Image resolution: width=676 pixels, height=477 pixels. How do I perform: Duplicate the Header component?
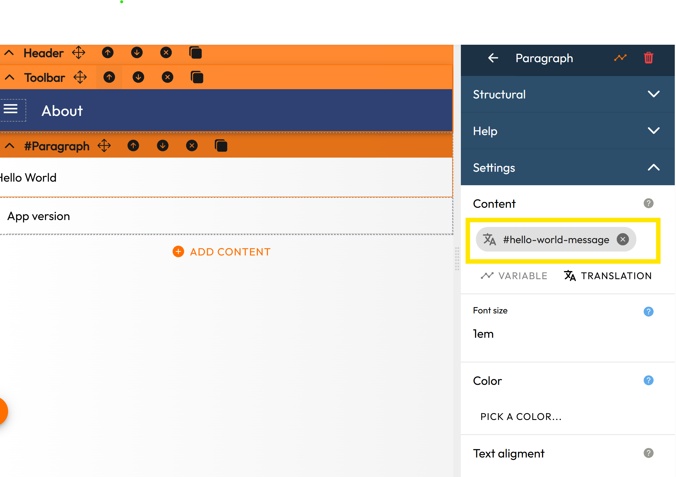point(196,53)
